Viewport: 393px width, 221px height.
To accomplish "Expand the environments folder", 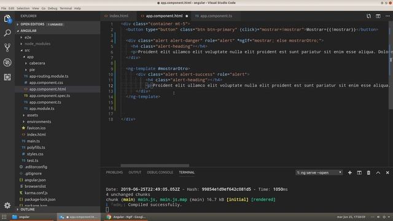I will click(x=39, y=122).
